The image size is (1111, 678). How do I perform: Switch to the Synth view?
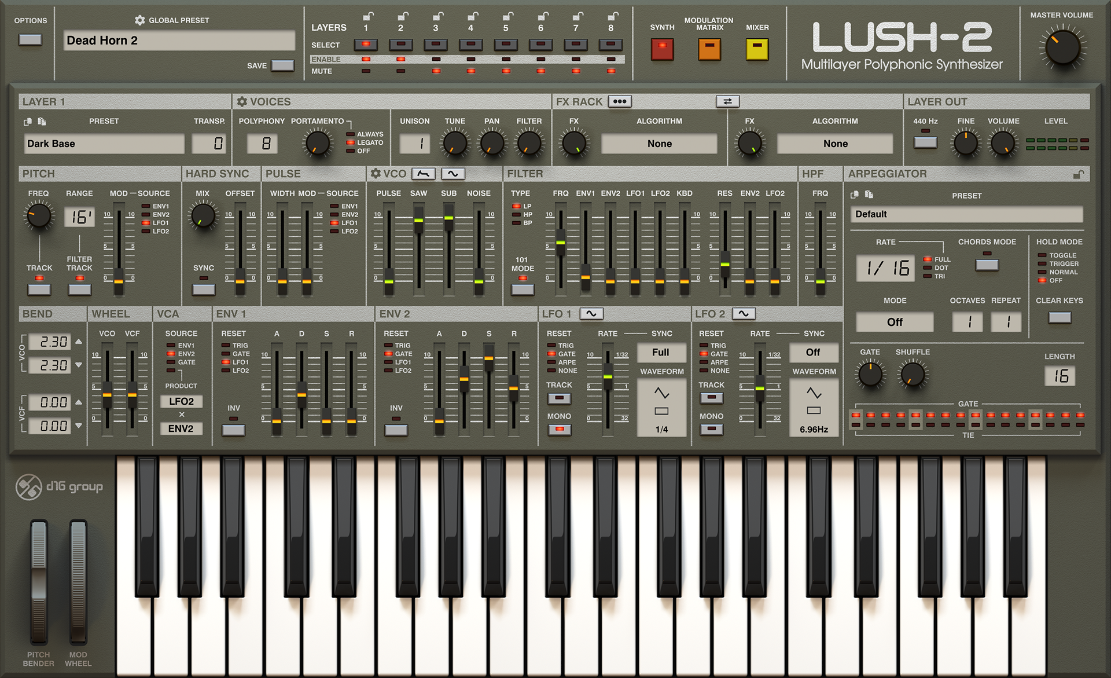(662, 49)
